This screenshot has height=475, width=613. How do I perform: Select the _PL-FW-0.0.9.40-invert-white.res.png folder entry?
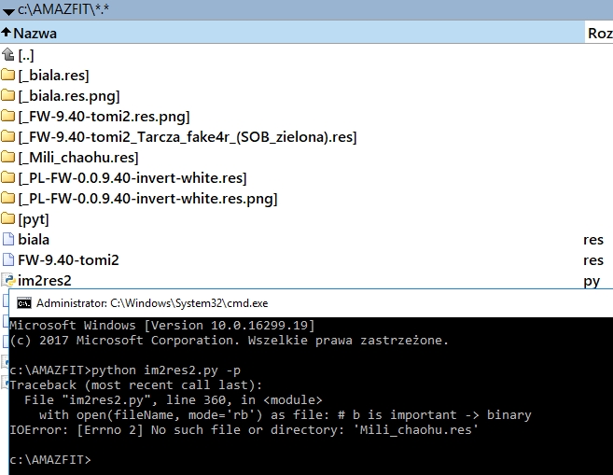click(x=147, y=199)
